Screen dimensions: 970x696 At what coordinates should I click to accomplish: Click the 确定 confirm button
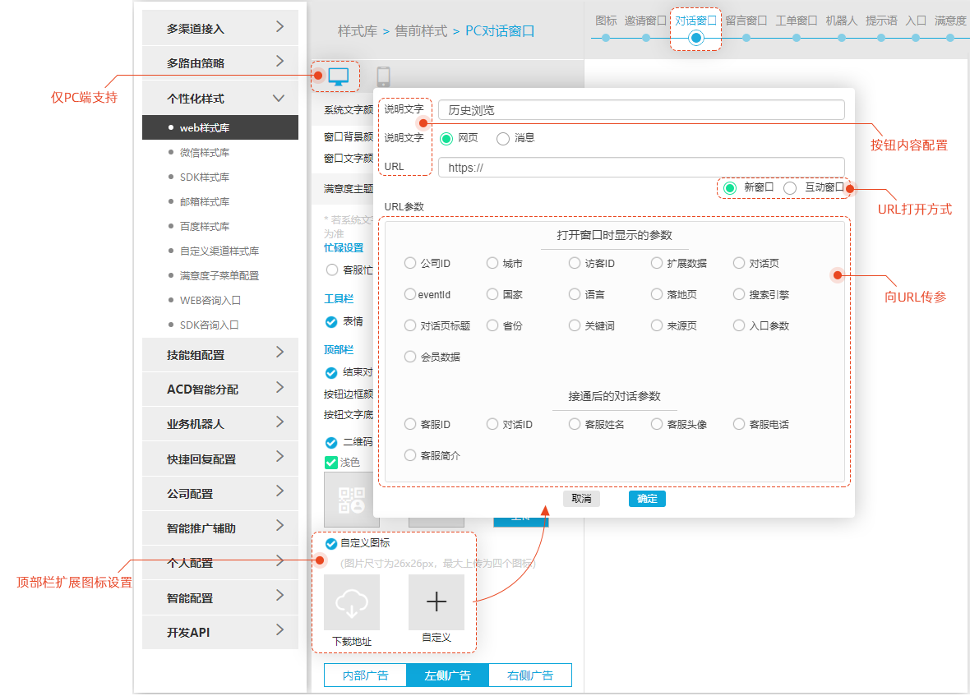pos(647,499)
